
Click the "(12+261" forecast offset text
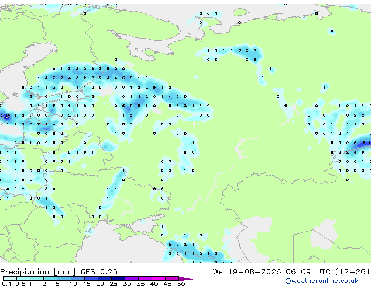353,272
